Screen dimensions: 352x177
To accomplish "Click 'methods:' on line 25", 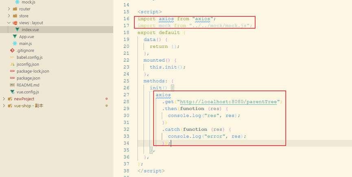I will [155, 81].
